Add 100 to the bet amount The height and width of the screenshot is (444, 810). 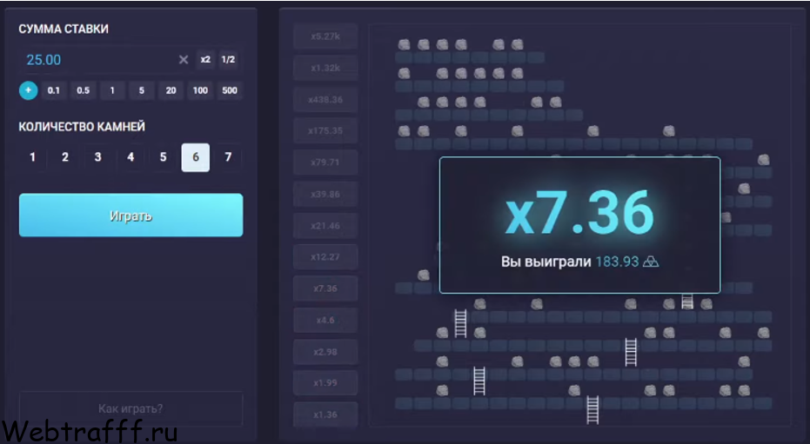(x=200, y=90)
